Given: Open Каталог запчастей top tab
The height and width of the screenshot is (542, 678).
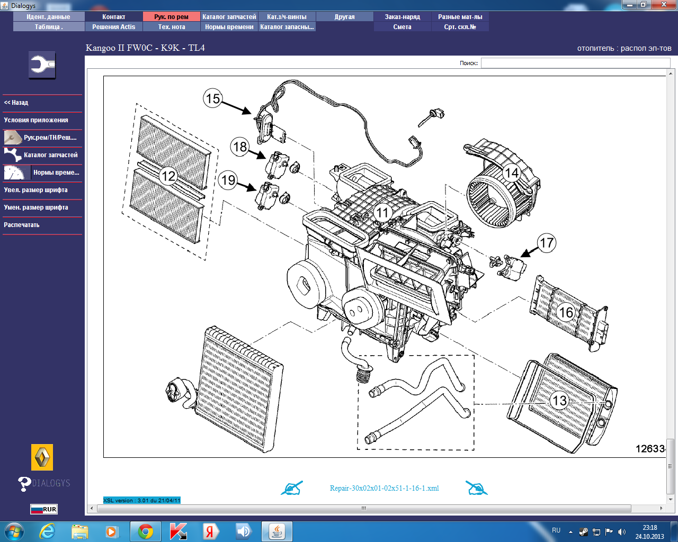Looking at the screenshot, I should click(229, 17).
